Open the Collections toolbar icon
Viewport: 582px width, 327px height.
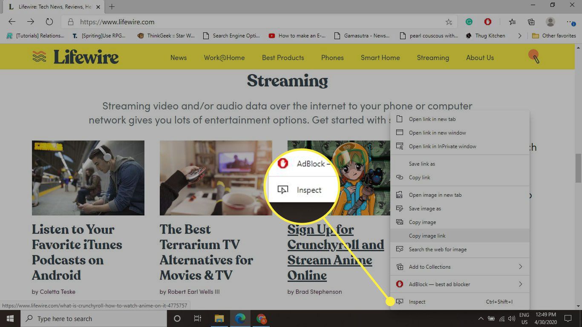tap(531, 22)
